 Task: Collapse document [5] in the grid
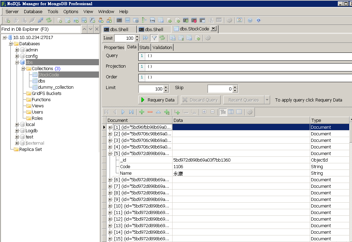point(110,154)
